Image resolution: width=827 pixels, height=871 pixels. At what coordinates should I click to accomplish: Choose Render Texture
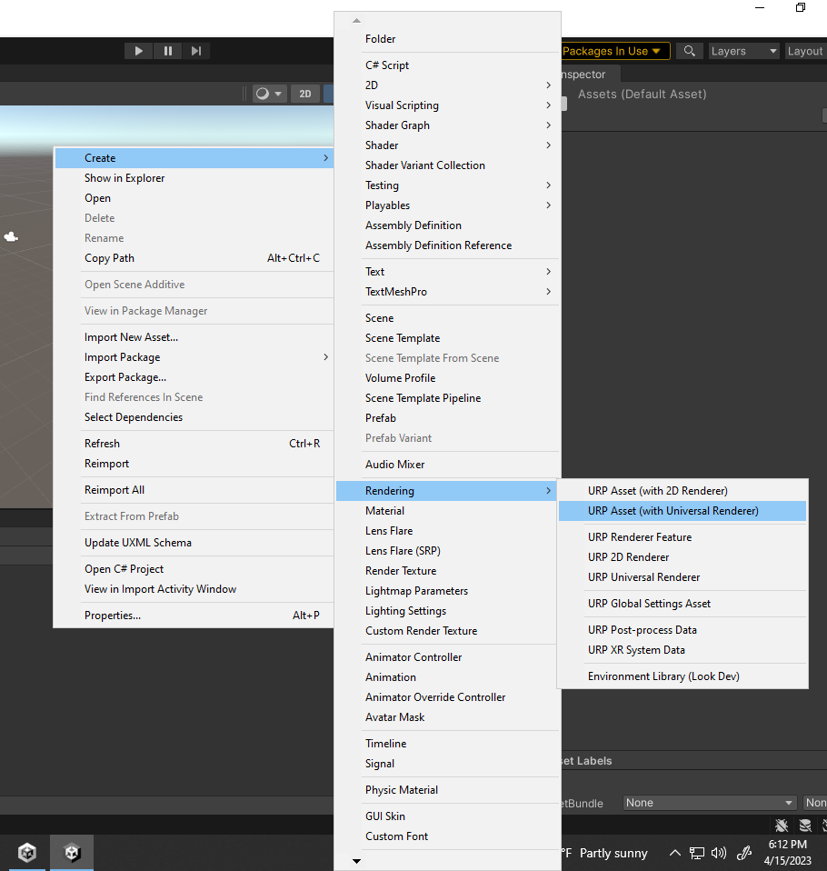click(x=448, y=570)
